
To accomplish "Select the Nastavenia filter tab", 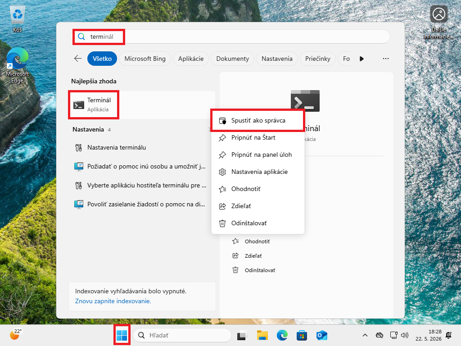I will tap(277, 59).
